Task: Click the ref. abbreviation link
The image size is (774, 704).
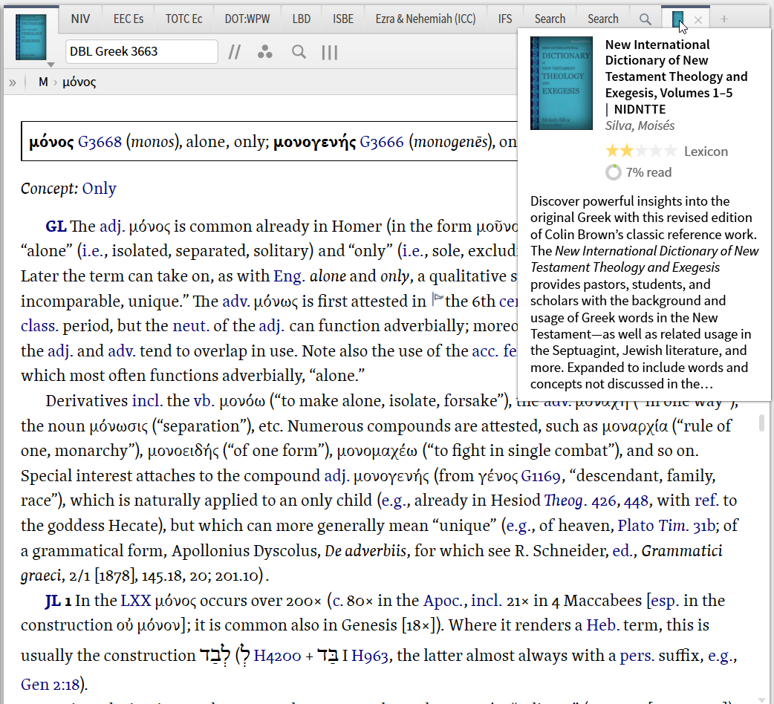Action: [707, 501]
